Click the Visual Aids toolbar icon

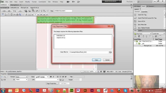click(x=44, y=11)
